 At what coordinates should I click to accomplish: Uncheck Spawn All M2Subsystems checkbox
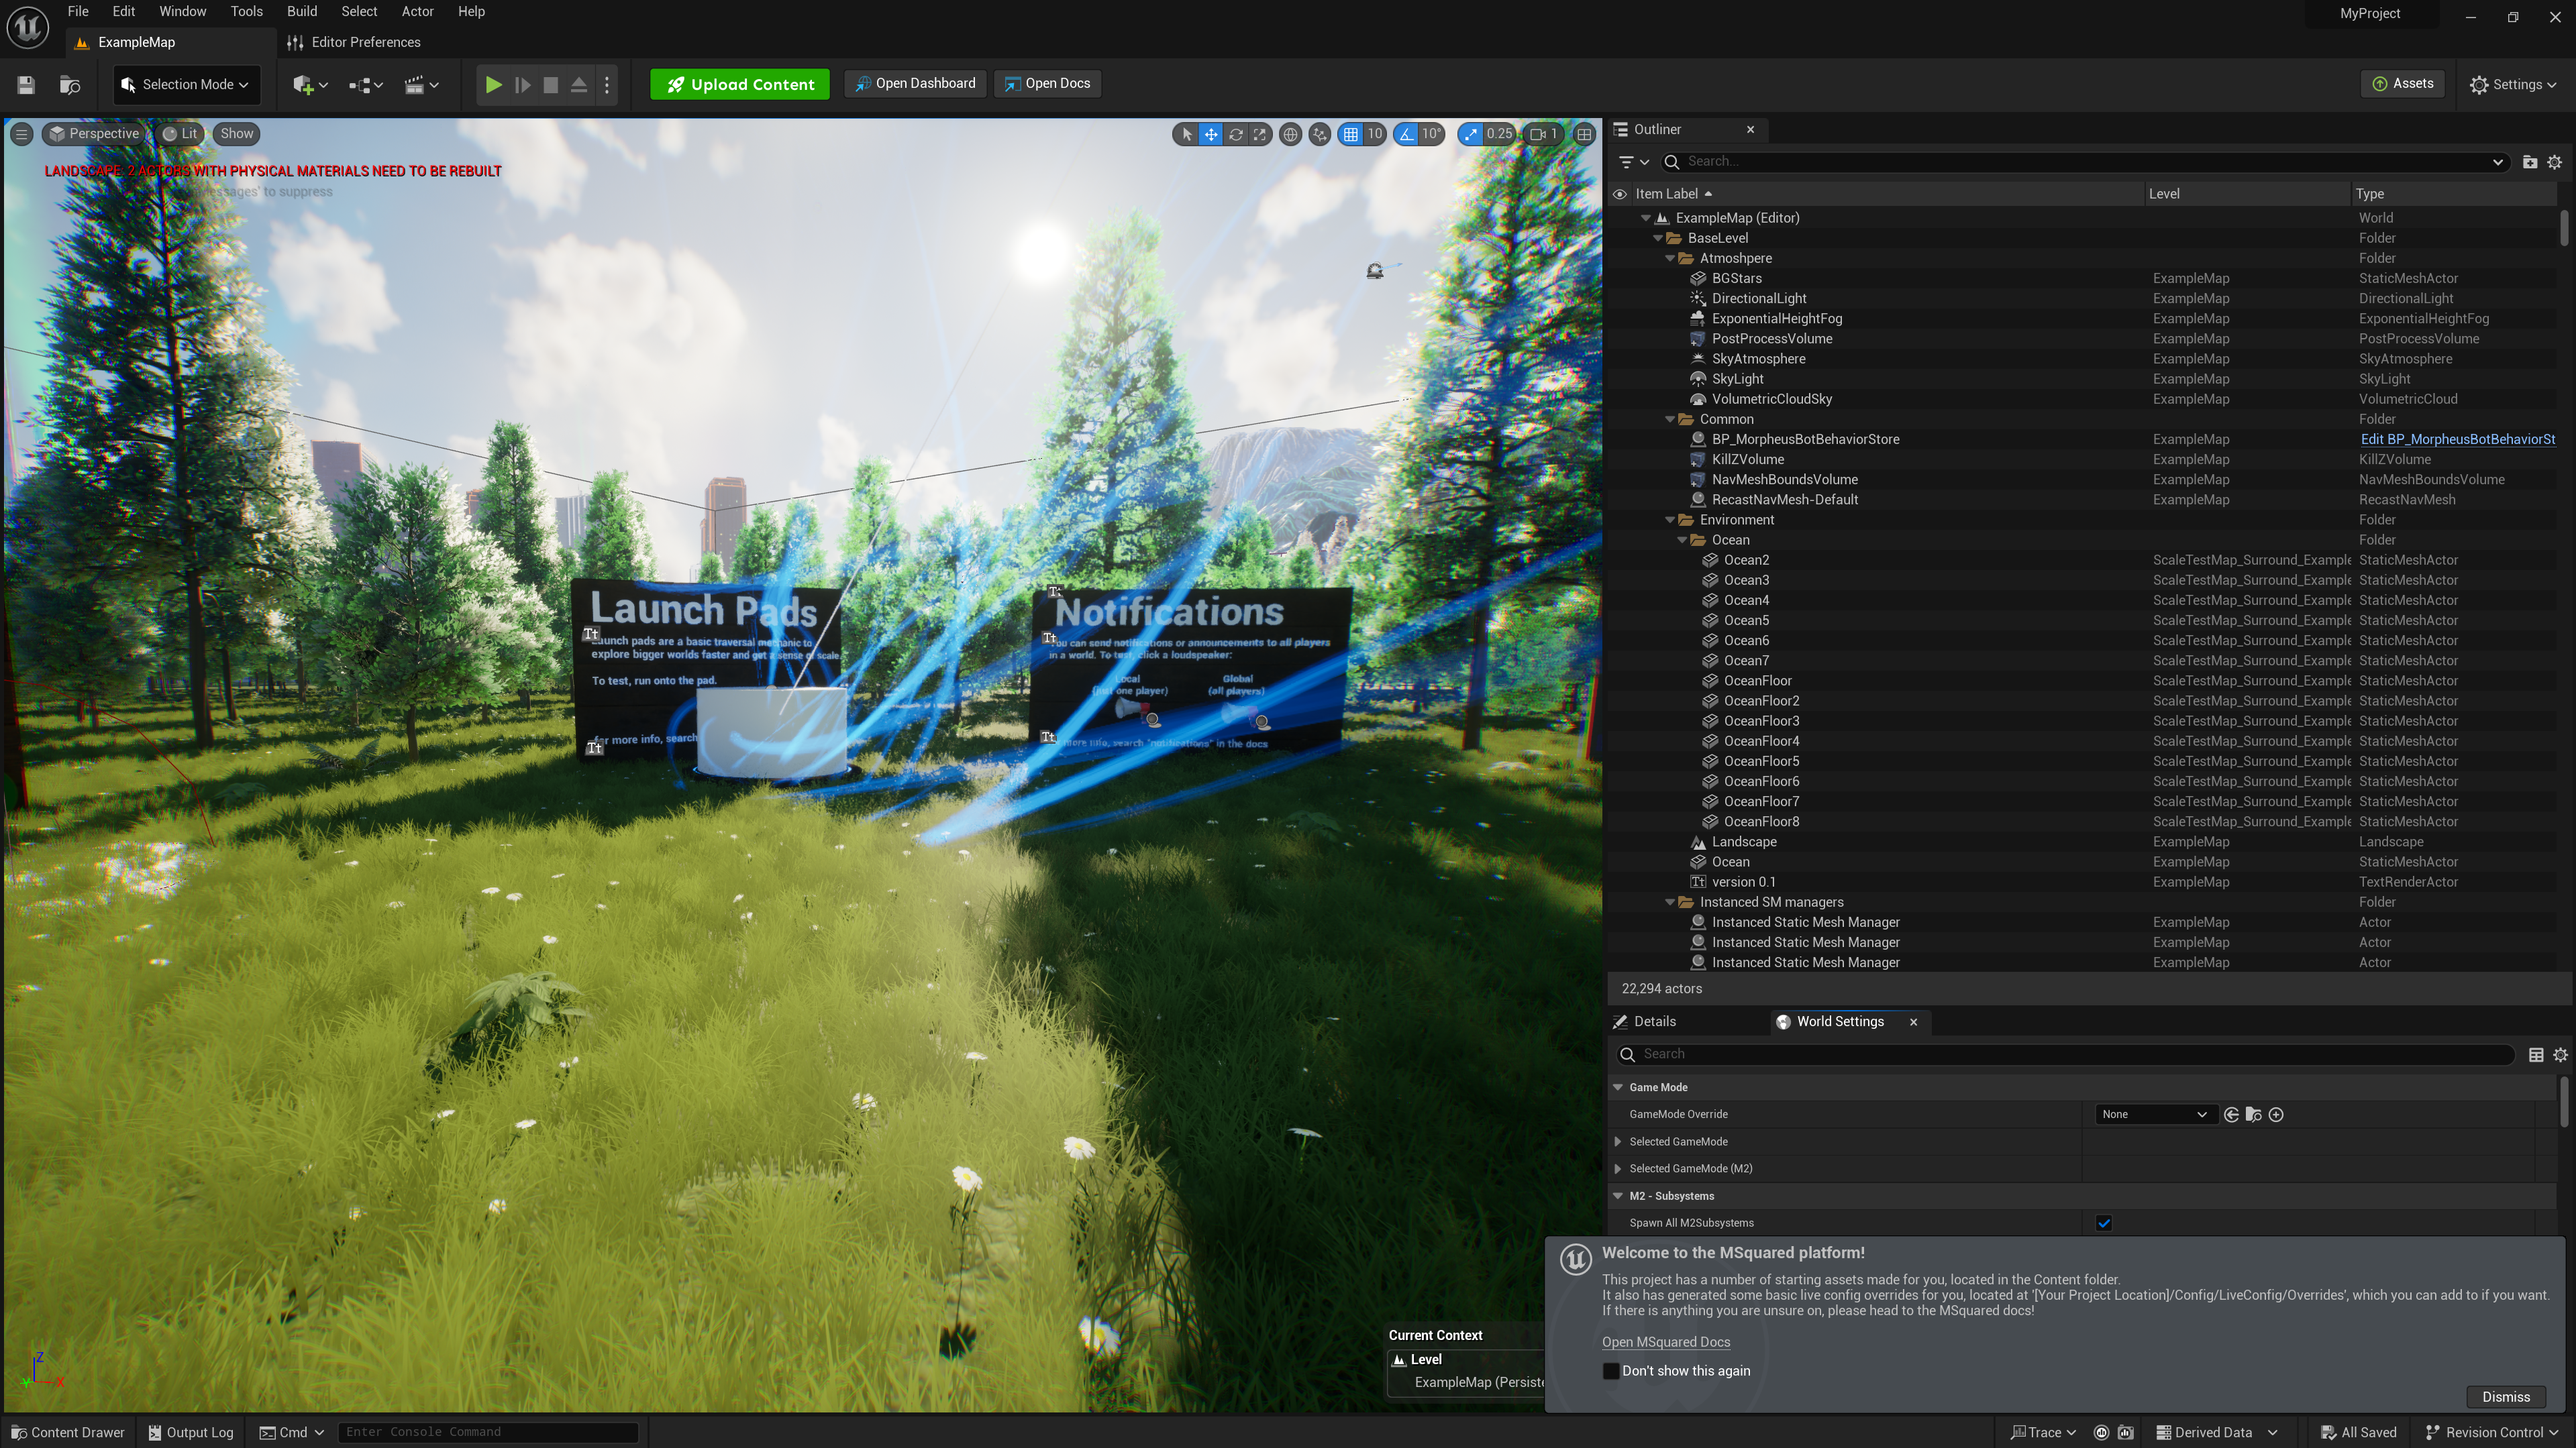(x=2104, y=1223)
